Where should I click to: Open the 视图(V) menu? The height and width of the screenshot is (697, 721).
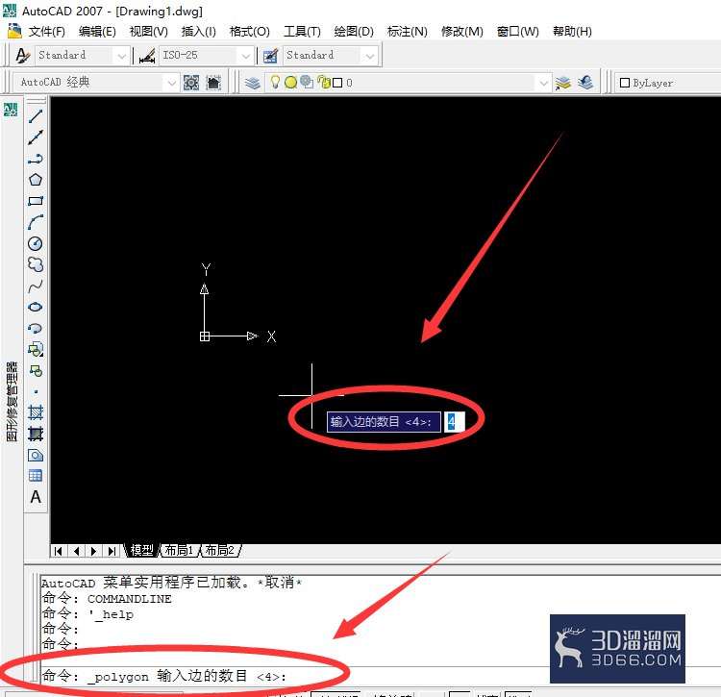pyautogui.click(x=148, y=32)
